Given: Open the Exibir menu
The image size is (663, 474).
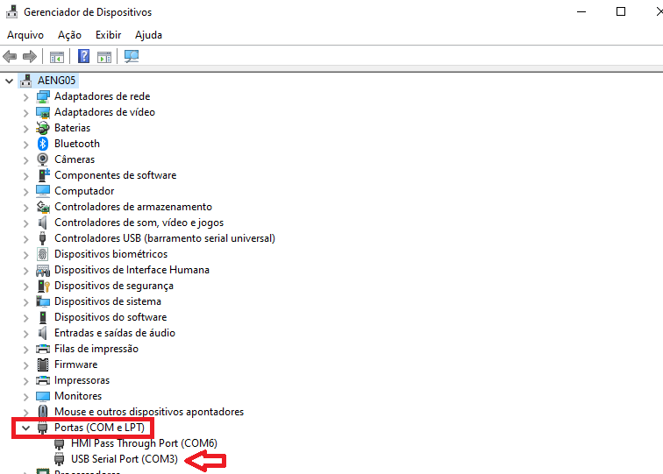Looking at the screenshot, I should point(108,35).
